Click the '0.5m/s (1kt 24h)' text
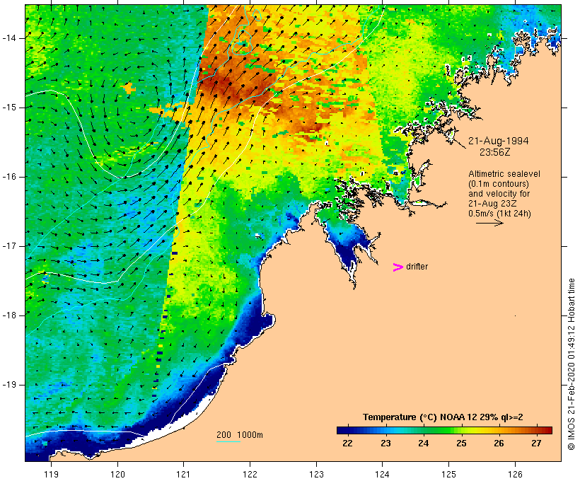Image resolution: width=580 pixels, height=481 pixels. tap(499, 214)
